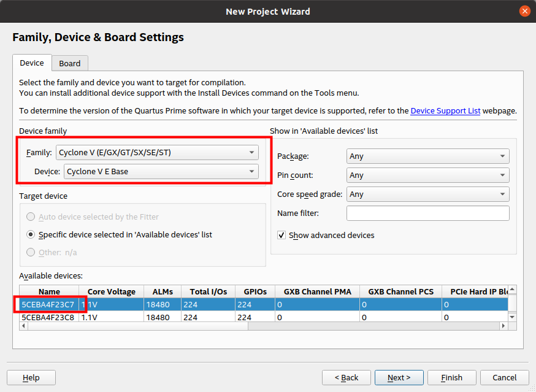536x392 pixels.
Task: Sort by the ALMs column header
Action: (163, 291)
